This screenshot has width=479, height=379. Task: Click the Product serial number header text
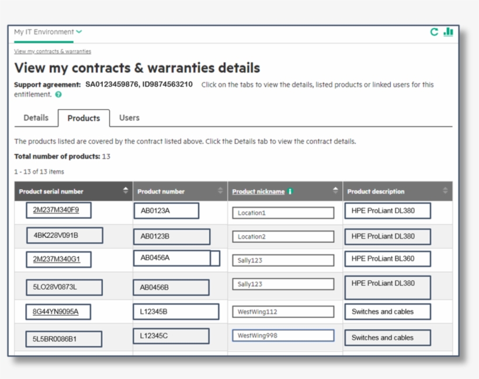51,191
